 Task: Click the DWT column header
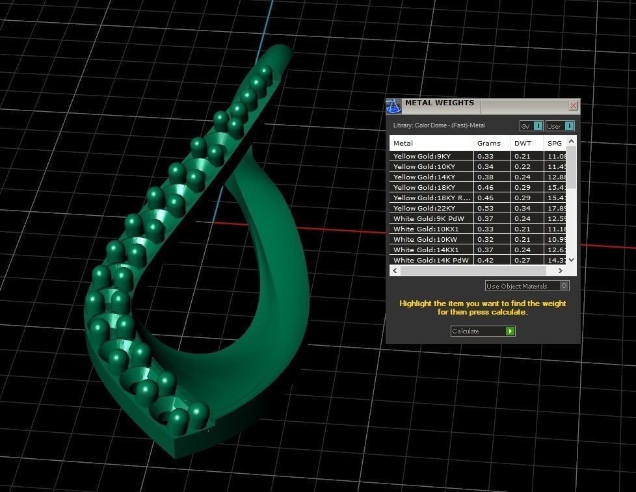[x=527, y=143]
